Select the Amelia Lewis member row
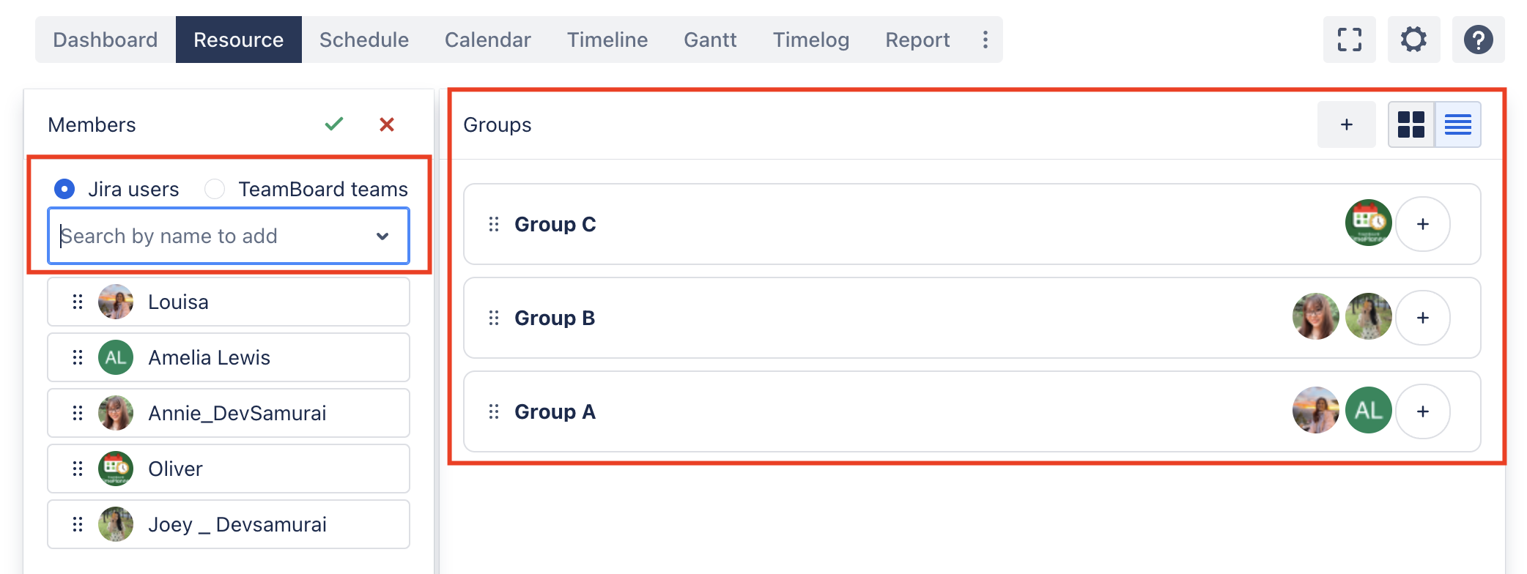Screen dimensions: 1527x574 pos(229,357)
